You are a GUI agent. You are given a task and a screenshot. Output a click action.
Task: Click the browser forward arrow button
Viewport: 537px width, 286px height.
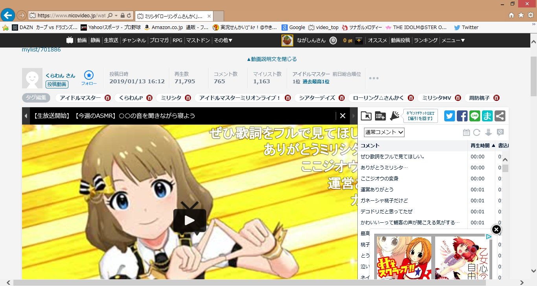point(22,15)
